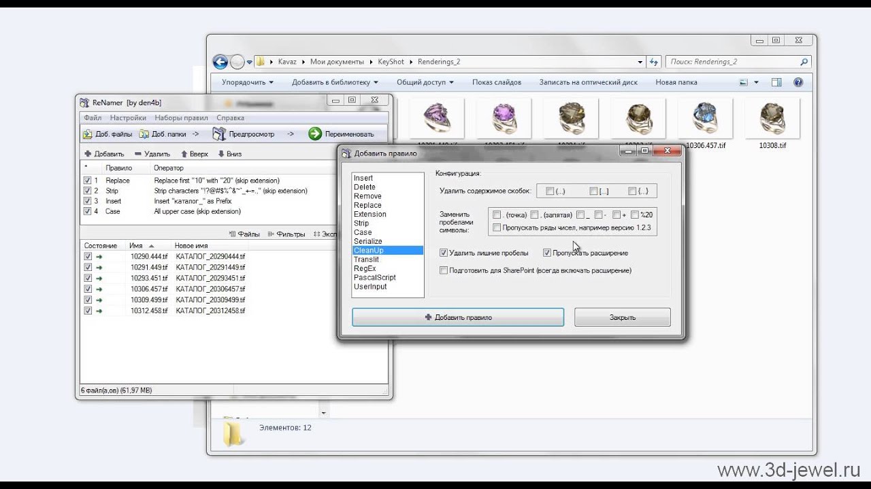Check Пропускать ряды чисел checkbox
This screenshot has width=871, height=489.
pyautogui.click(x=497, y=228)
